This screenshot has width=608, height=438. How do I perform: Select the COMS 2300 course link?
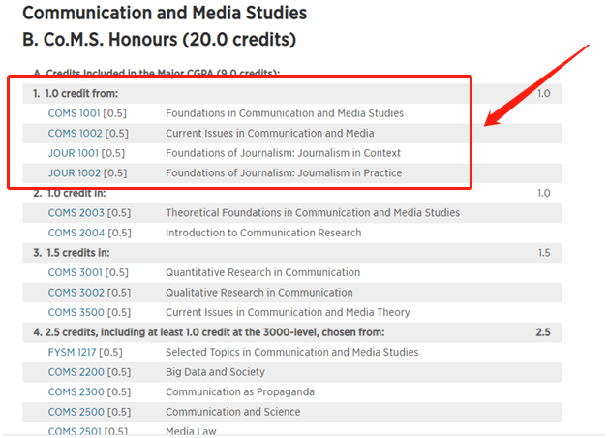[76, 391]
